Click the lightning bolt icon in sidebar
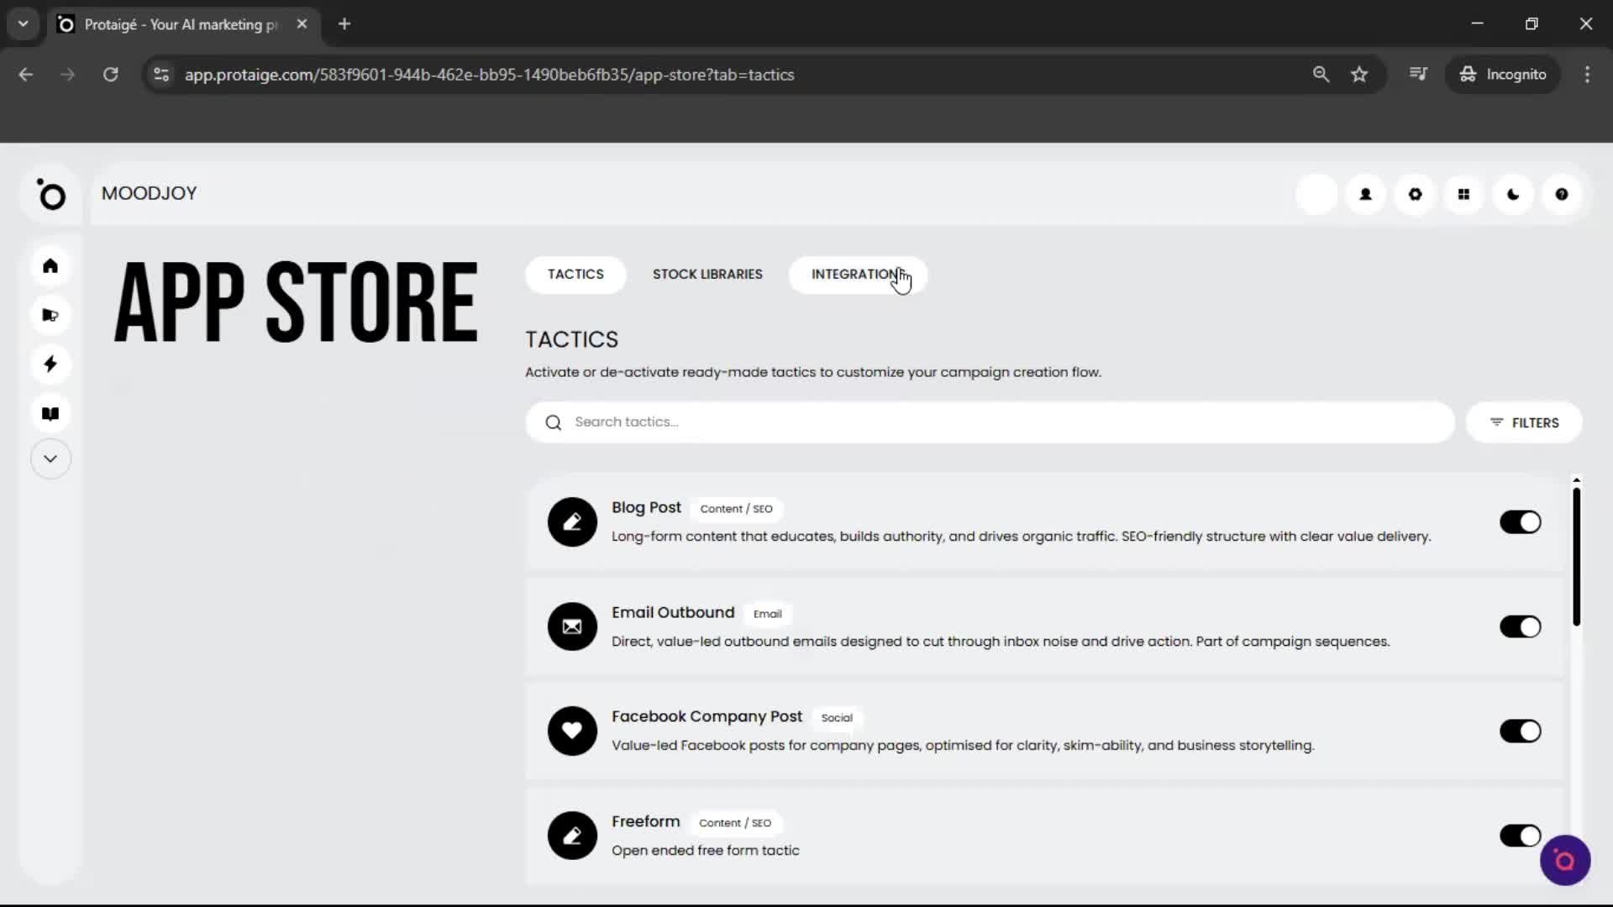 click(50, 364)
